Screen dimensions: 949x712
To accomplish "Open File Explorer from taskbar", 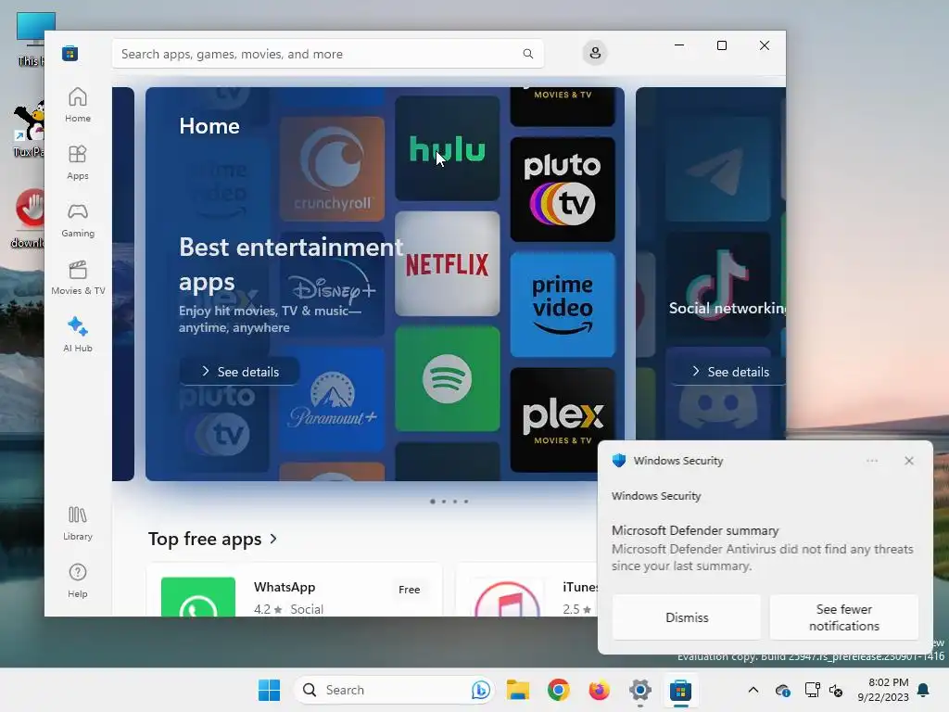I will coord(518,690).
